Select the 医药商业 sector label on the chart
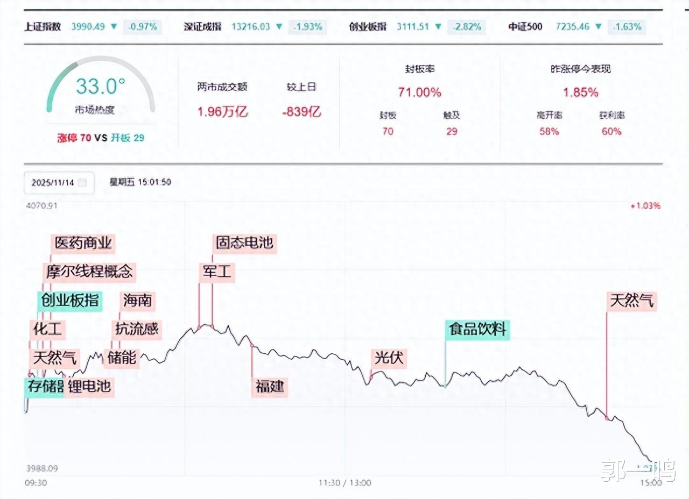The image size is (689, 499). (x=83, y=243)
